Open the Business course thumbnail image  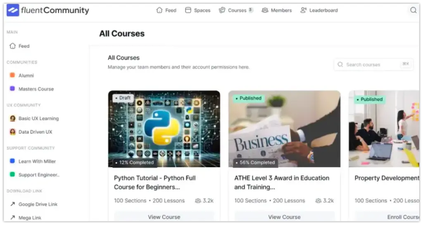pyautogui.click(x=284, y=129)
